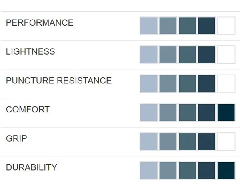
Task: Select the DURABILITY label
Action: pos(32,167)
